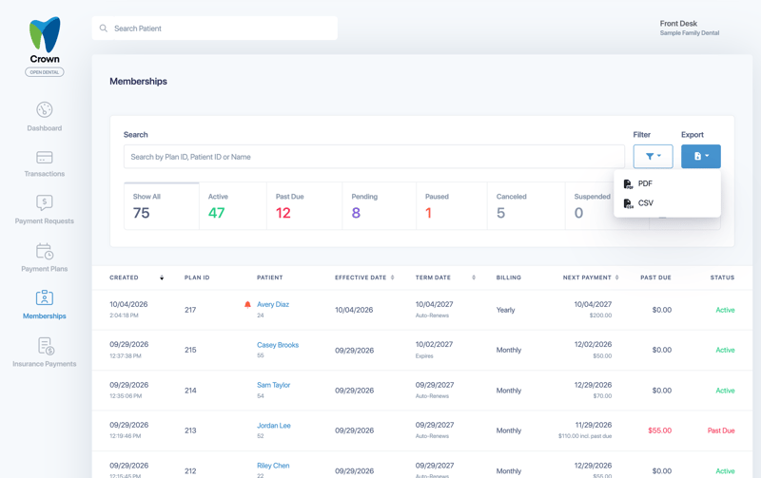Screen dimensions: 761x478
Task: Click the Transactions sidebar label
Action: tap(45, 174)
